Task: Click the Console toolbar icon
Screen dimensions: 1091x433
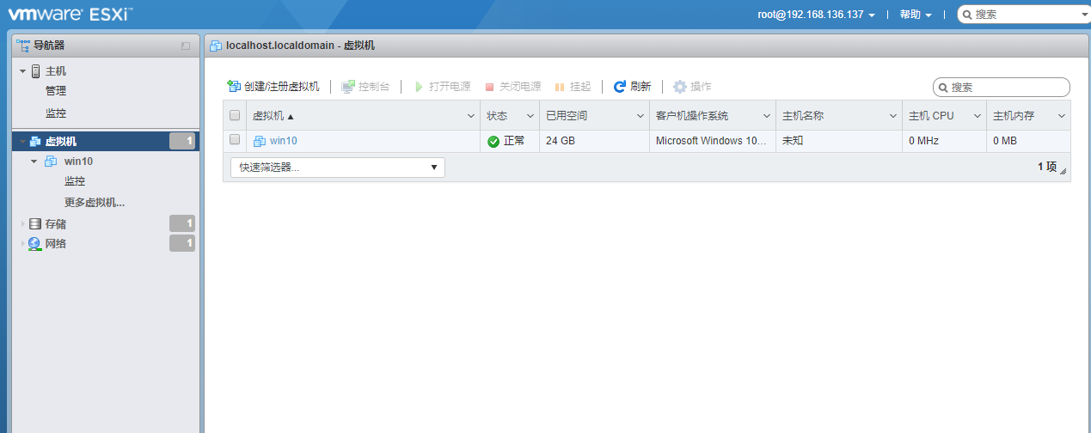Action: point(348,87)
